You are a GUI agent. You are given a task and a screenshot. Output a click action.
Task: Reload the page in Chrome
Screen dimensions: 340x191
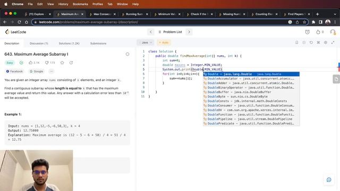tap(19, 22)
